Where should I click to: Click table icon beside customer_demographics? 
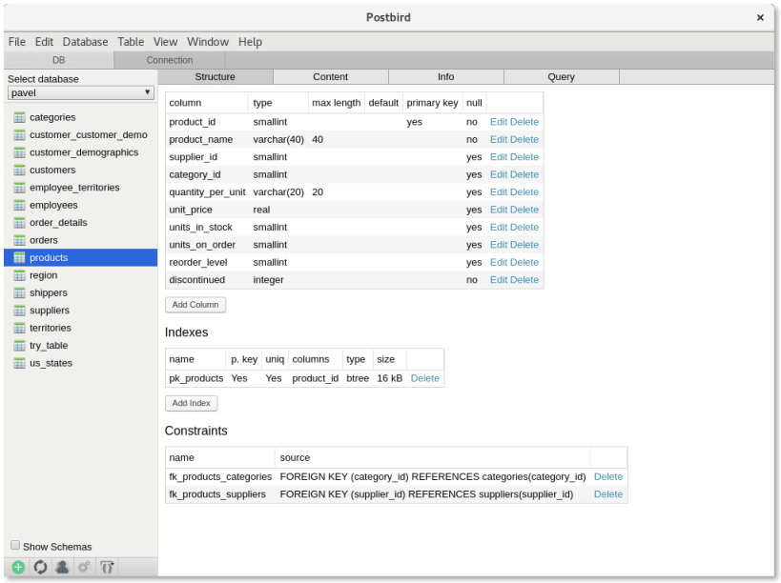pos(19,152)
